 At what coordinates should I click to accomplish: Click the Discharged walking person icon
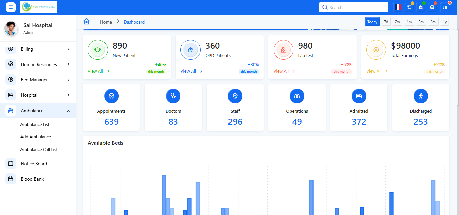click(x=421, y=96)
